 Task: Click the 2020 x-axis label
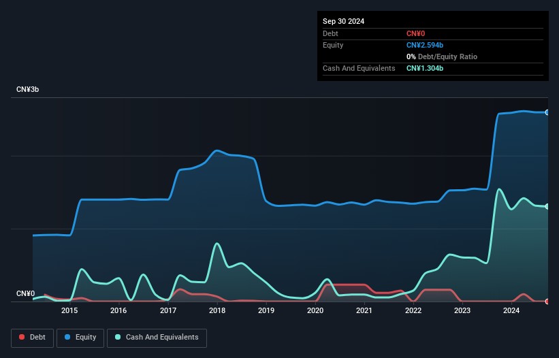tap(315, 310)
